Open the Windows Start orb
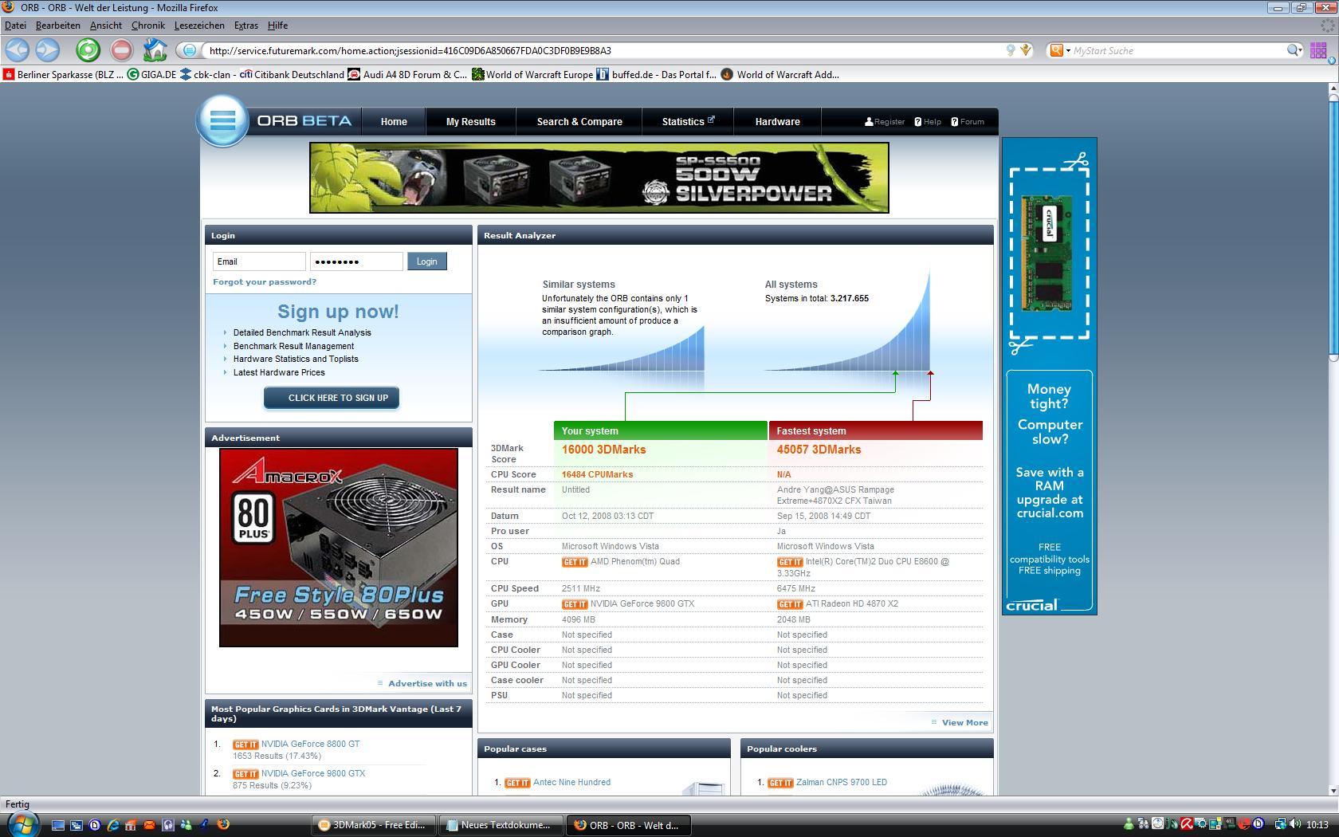This screenshot has height=837, width=1339. 22,824
